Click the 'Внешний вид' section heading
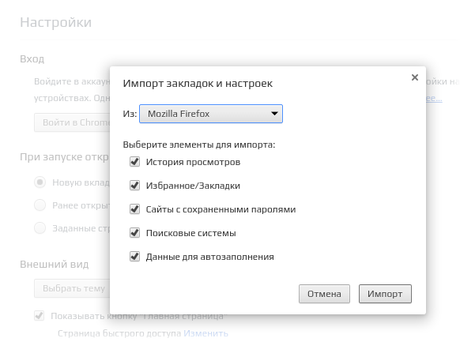The width and height of the screenshot is (460, 342). click(x=55, y=265)
